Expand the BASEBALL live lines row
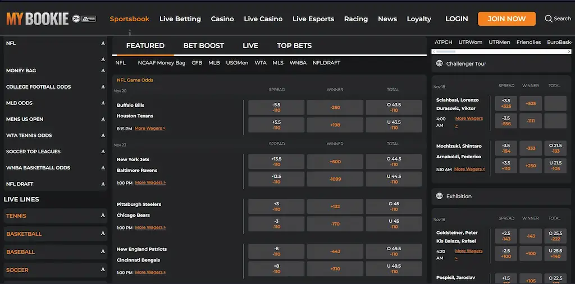The height and width of the screenshot is (284, 575). [56, 252]
